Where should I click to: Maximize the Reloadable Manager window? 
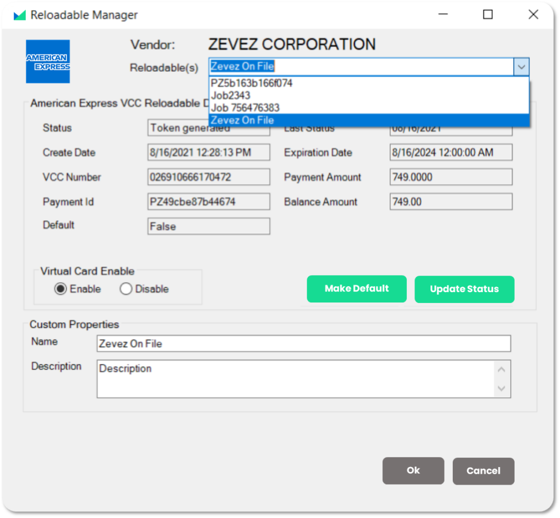pos(488,15)
